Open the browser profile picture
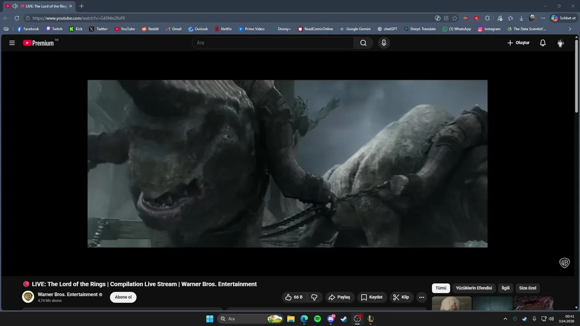This screenshot has height=326, width=580. point(532,18)
